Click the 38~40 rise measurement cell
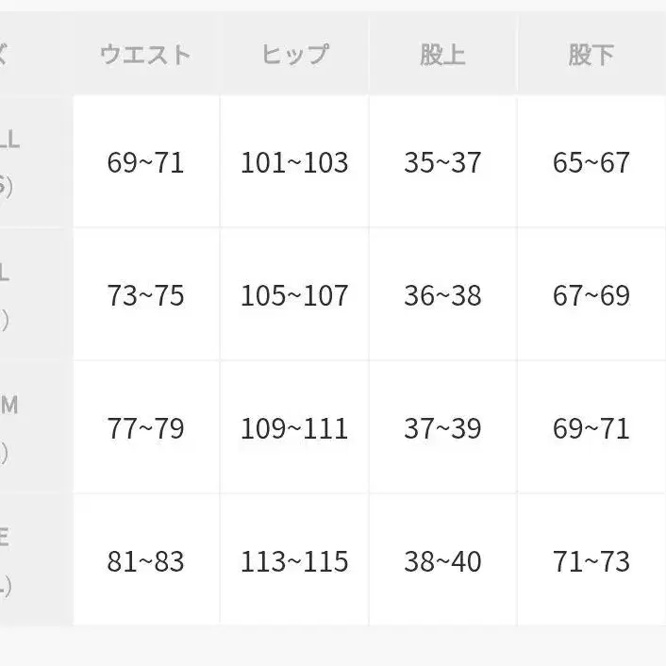 tap(442, 561)
